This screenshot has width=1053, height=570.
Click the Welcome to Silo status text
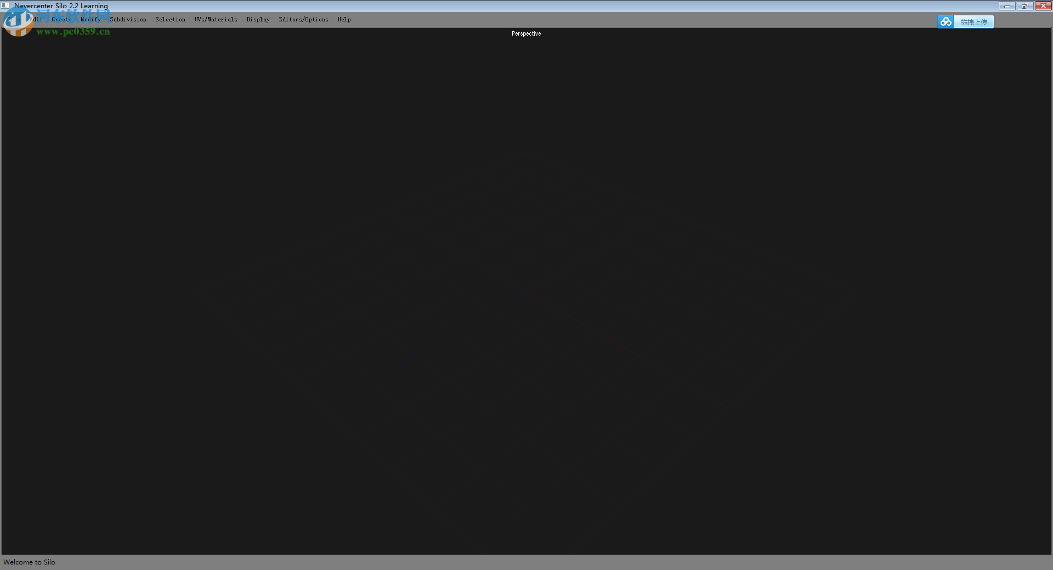[x=29, y=562]
